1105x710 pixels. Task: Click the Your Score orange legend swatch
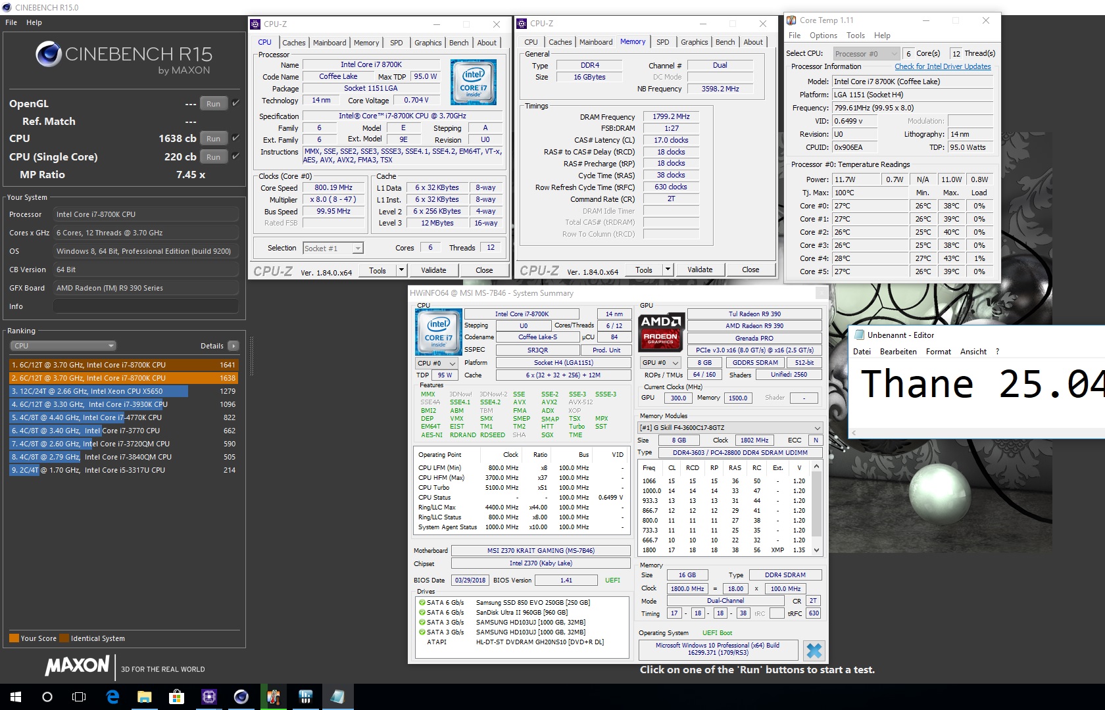[14, 638]
